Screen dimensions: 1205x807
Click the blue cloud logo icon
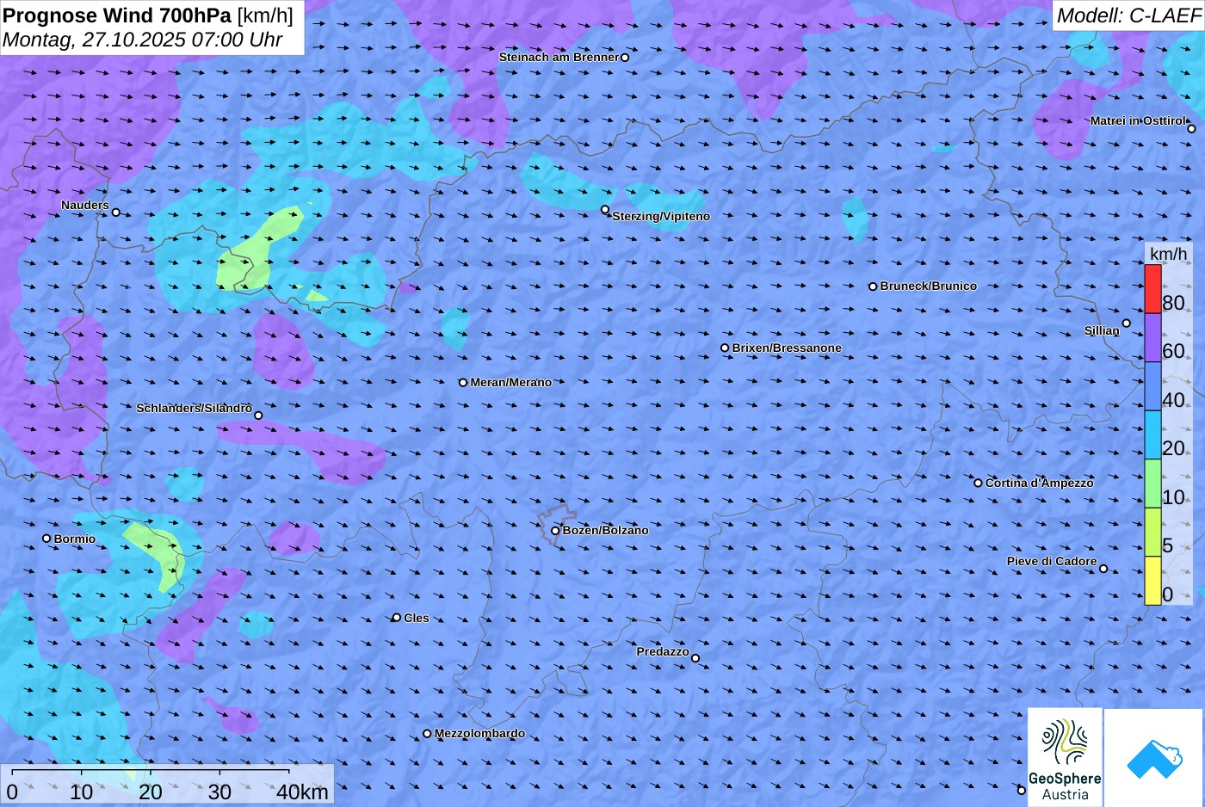[1153, 757]
